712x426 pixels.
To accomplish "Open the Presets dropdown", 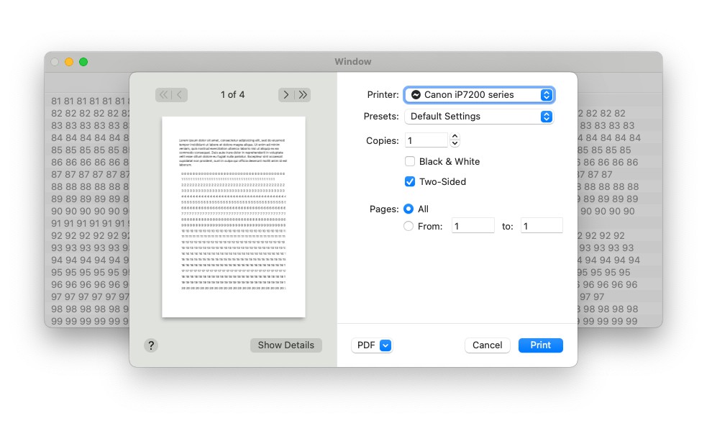I will [480, 117].
